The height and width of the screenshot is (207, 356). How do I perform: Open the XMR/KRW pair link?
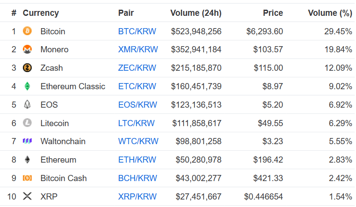coord(138,49)
